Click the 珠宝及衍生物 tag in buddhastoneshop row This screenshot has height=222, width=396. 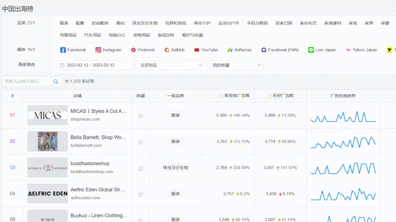click(x=175, y=167)
